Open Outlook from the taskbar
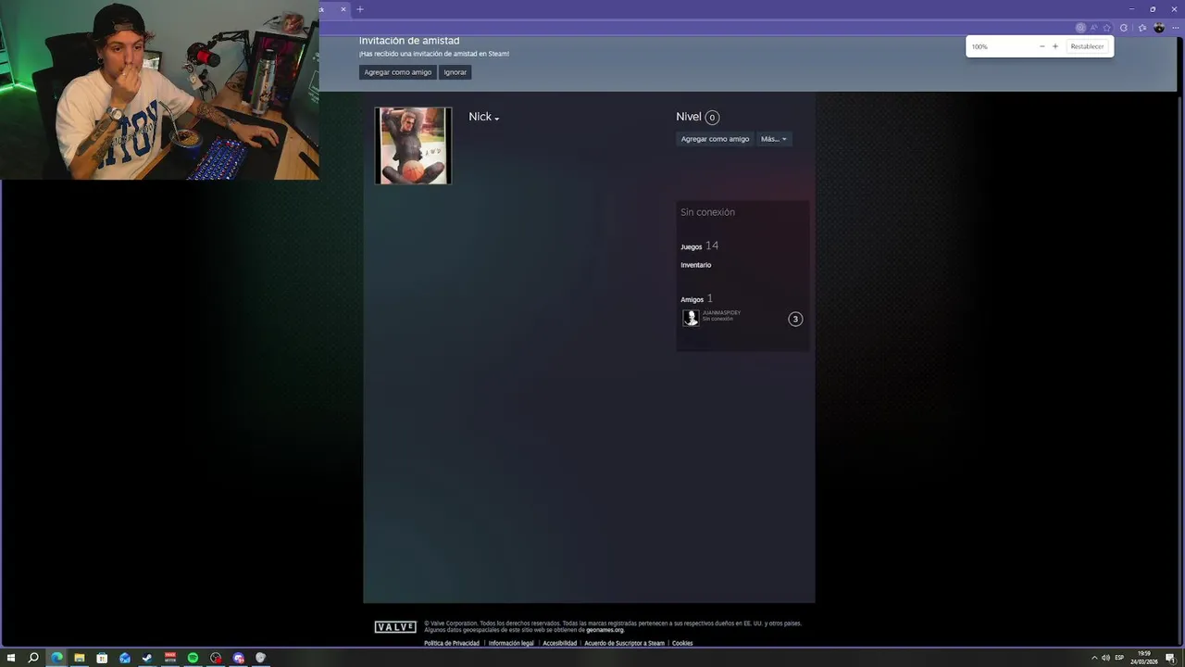 [125, 658]
